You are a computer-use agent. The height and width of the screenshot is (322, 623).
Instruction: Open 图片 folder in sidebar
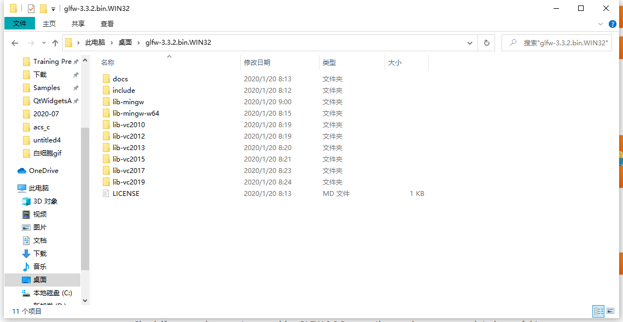point(34,228)
